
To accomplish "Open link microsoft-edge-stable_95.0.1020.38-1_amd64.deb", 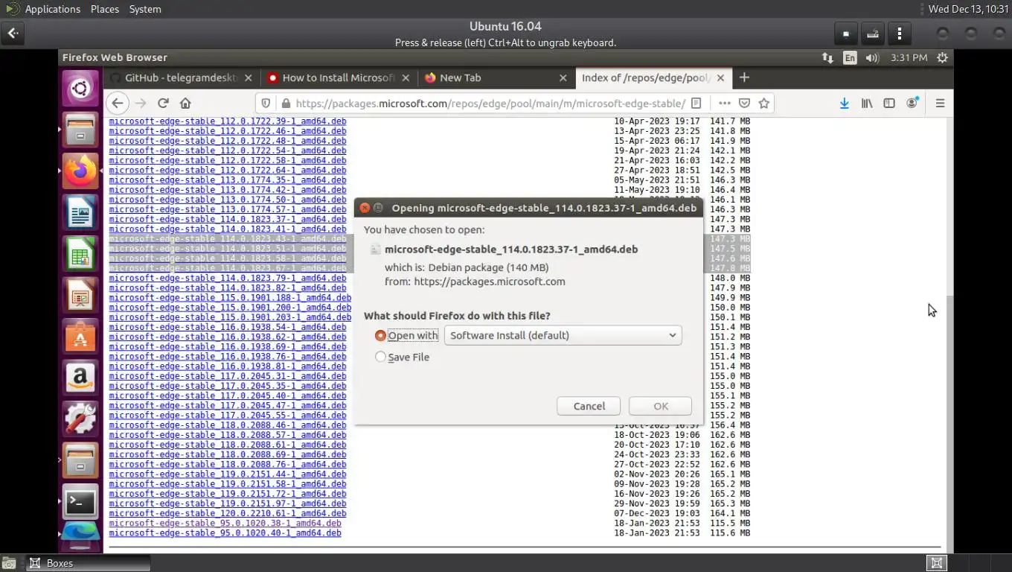I will (x=225, y=523).
